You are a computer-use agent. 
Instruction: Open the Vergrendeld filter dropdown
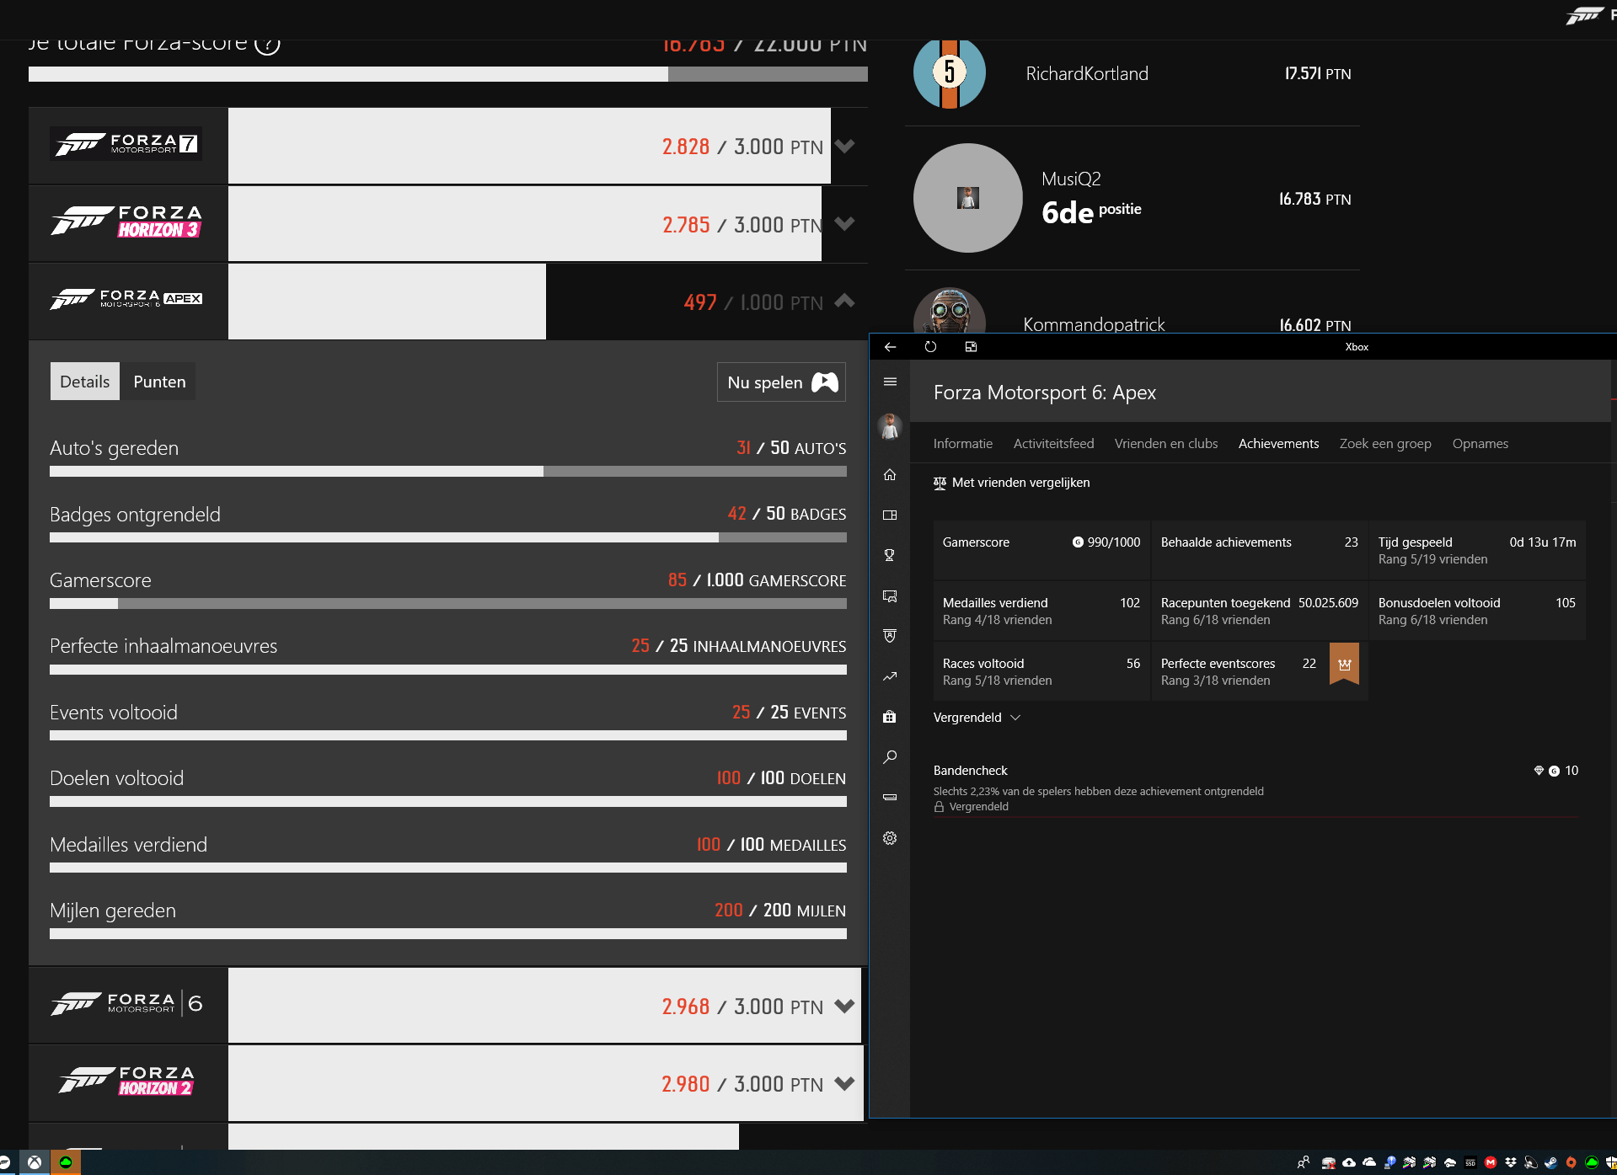pos(977,718)
